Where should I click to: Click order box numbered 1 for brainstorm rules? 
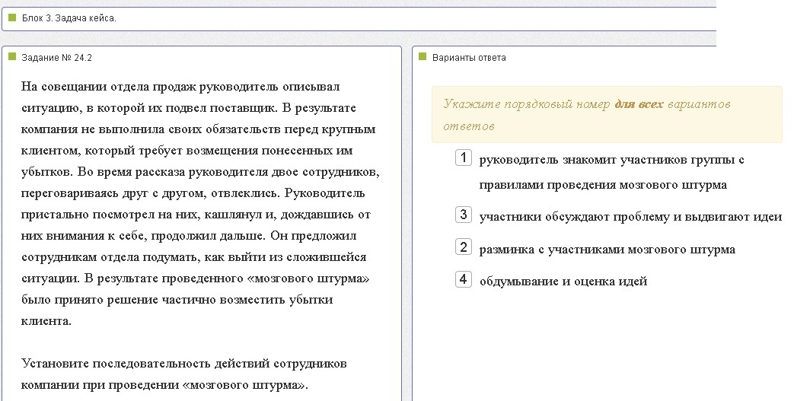click(x=464, y=158)
